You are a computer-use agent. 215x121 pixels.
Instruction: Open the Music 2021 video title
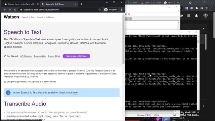click(x=189, y=114)
